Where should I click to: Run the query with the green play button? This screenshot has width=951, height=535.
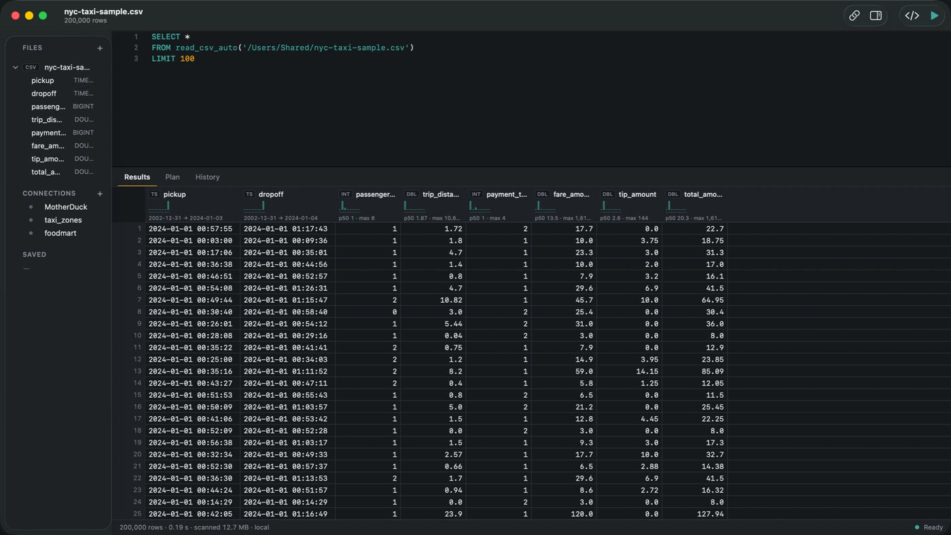(x=935, y=16)
